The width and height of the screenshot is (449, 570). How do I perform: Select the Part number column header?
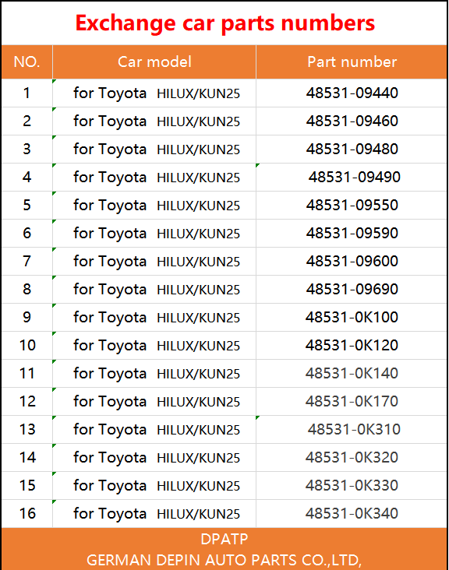[x=352, y=62]
